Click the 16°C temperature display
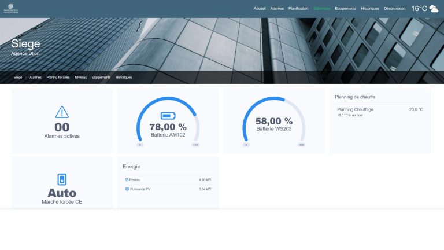 click(419, 9)
